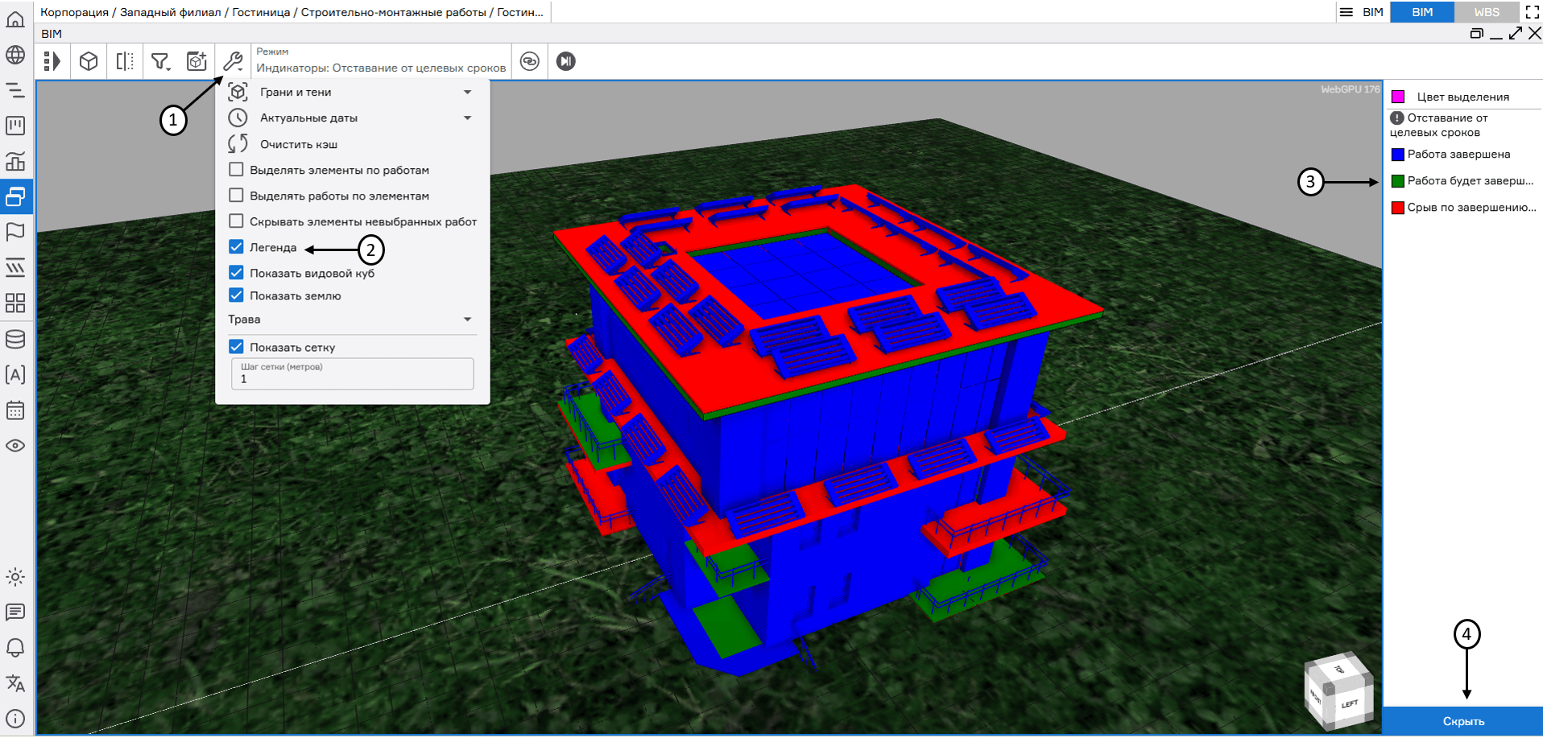
Task: Click the magenta Цвет выделения swatch
Action: click(x=1398, y=97)
